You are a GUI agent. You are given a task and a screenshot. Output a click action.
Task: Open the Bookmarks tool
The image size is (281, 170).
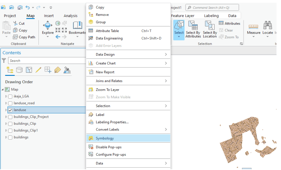coord(77,27)
